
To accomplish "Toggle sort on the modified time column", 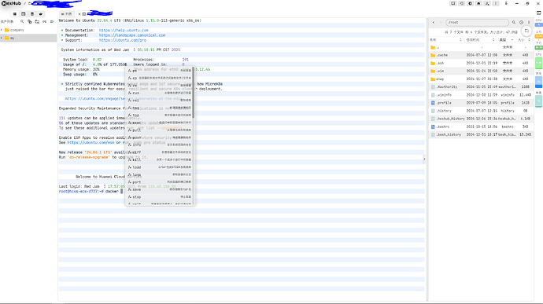I will pyautogui.click(x=493, y=40).
